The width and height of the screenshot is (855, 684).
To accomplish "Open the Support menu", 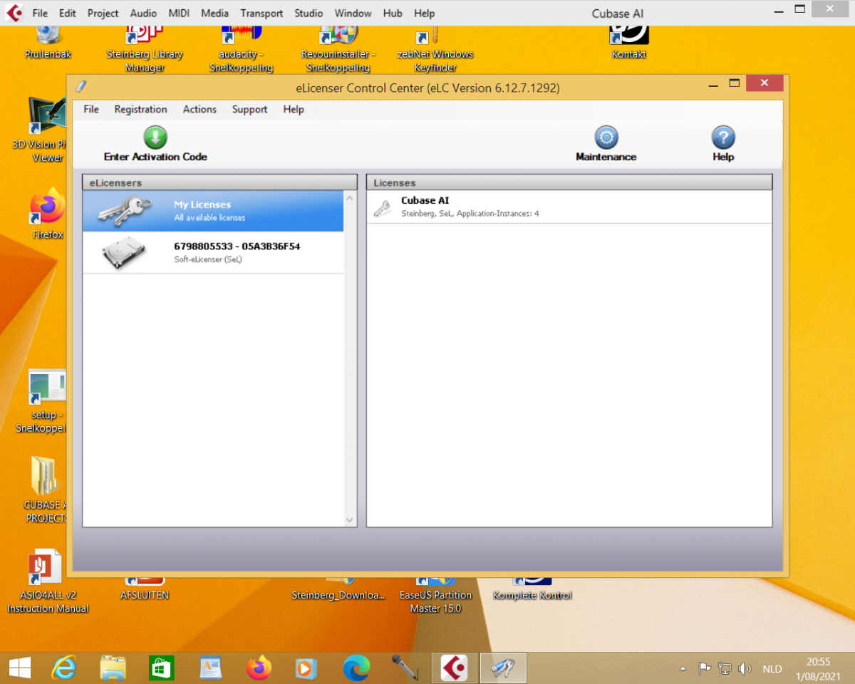I will [249, 109].
